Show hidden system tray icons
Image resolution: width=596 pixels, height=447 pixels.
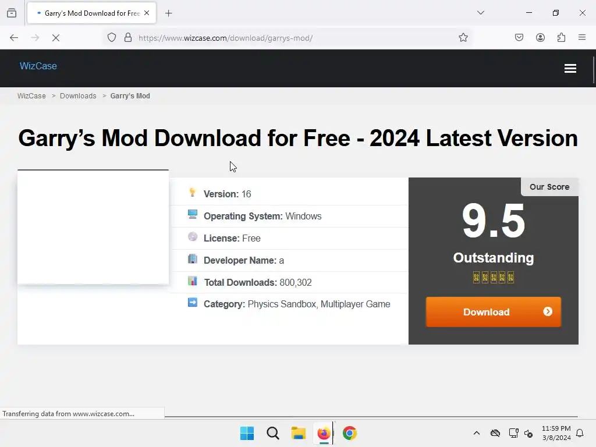point(476,433)
